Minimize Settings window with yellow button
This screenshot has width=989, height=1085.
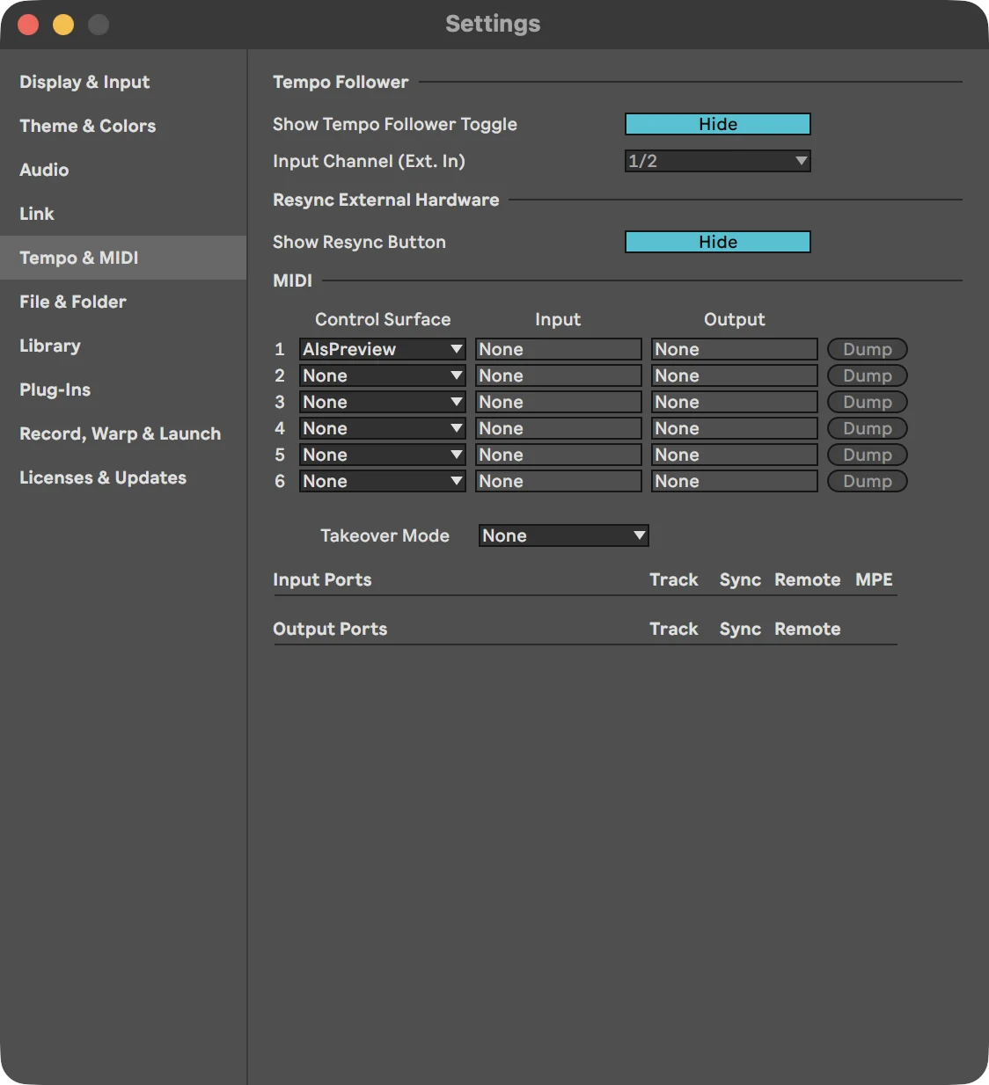pos(63,25)
